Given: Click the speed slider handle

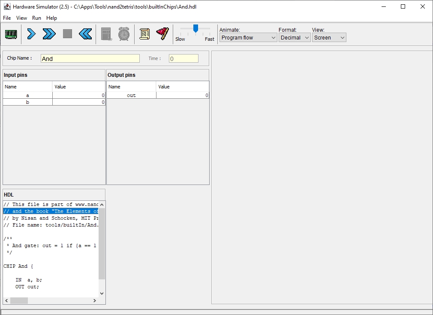Looking at the screenshot, I should pos(195,29).
